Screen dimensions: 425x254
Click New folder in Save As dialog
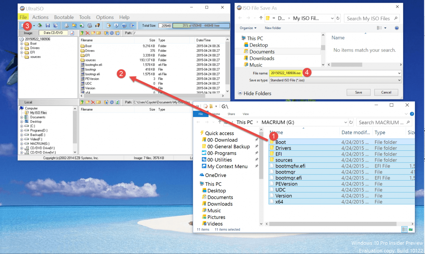click(273, 28)
